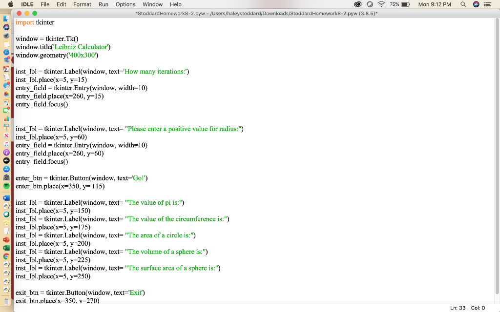
Task: Open the Adobe Creative Cloud menu bar icon
Action: pos(357,4)
